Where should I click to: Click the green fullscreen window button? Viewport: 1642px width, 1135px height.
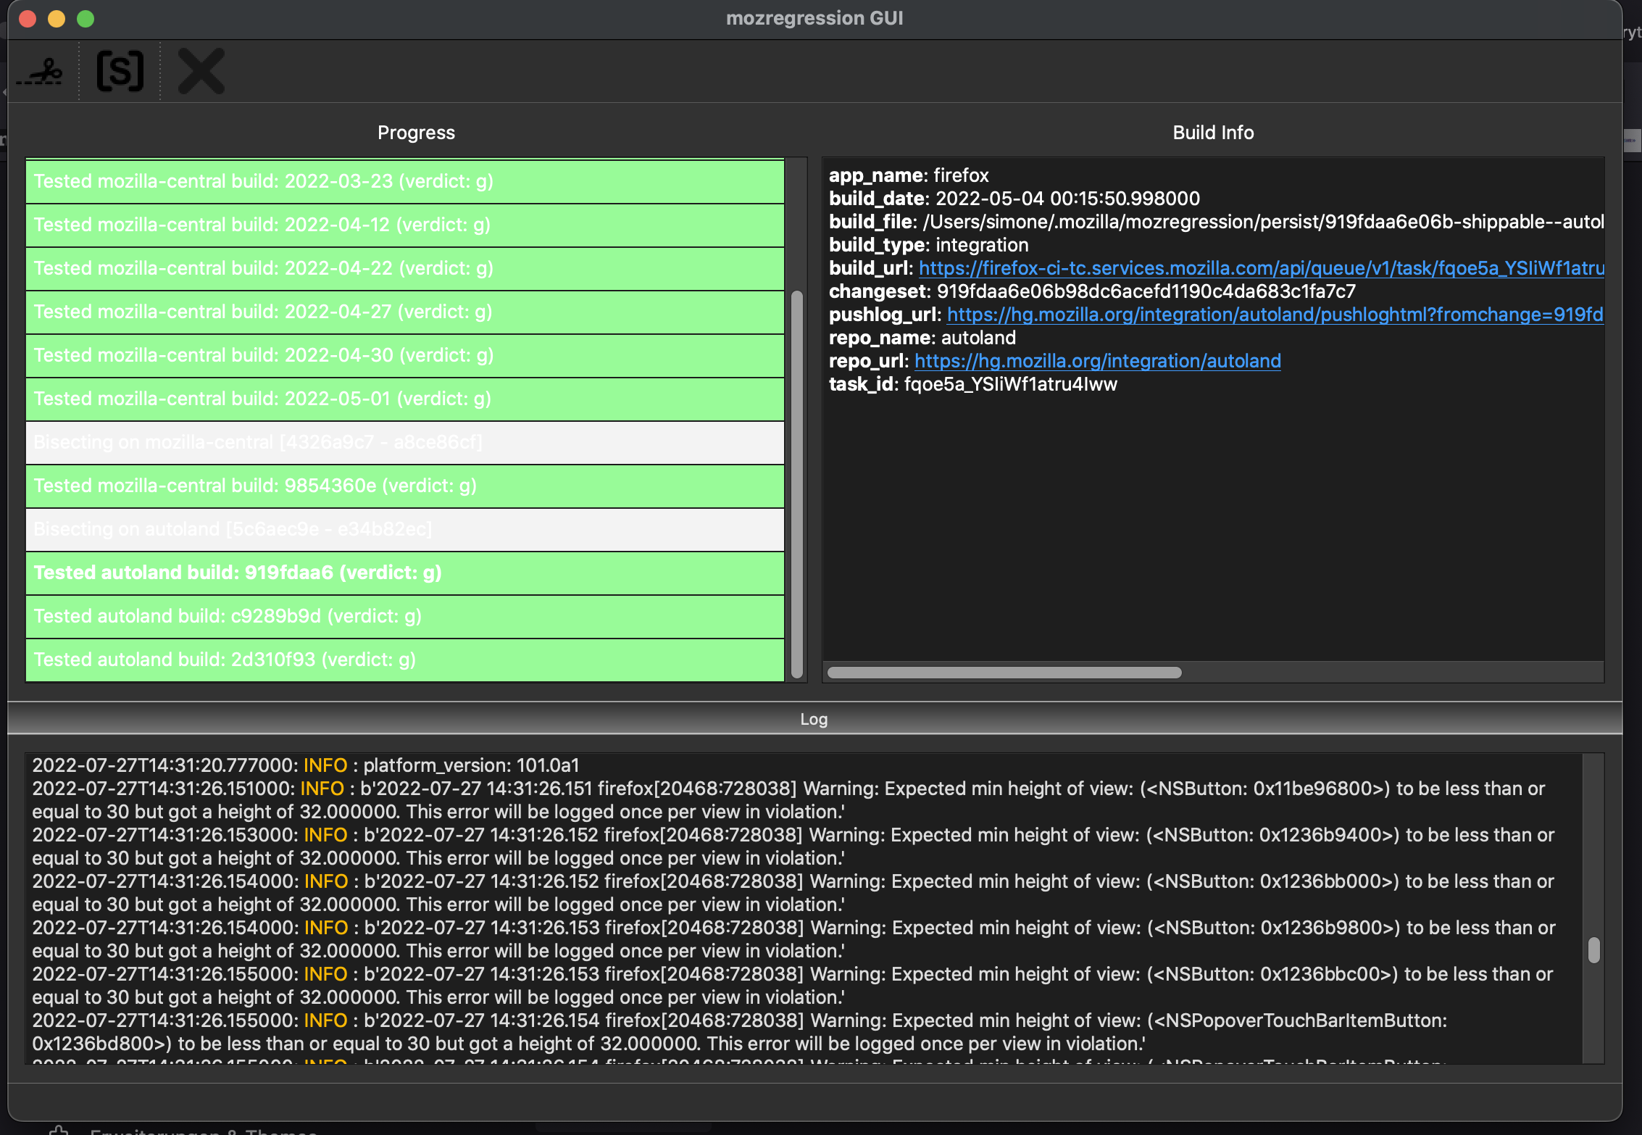pos(86,19)
